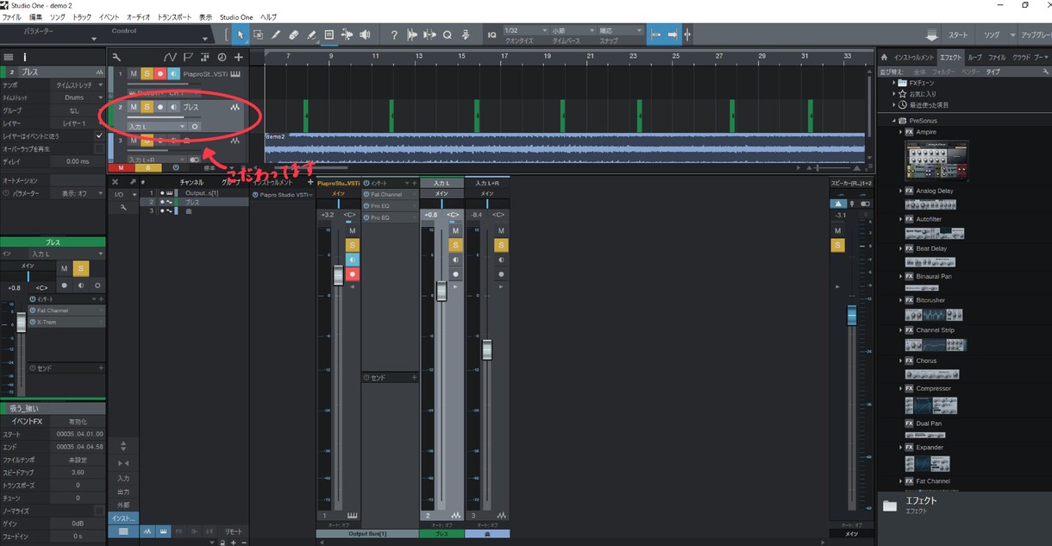Open the トランスポート menu
The width and height of the screenshot is (1052, 546).
pyautogui.click(x=176, y=17)
